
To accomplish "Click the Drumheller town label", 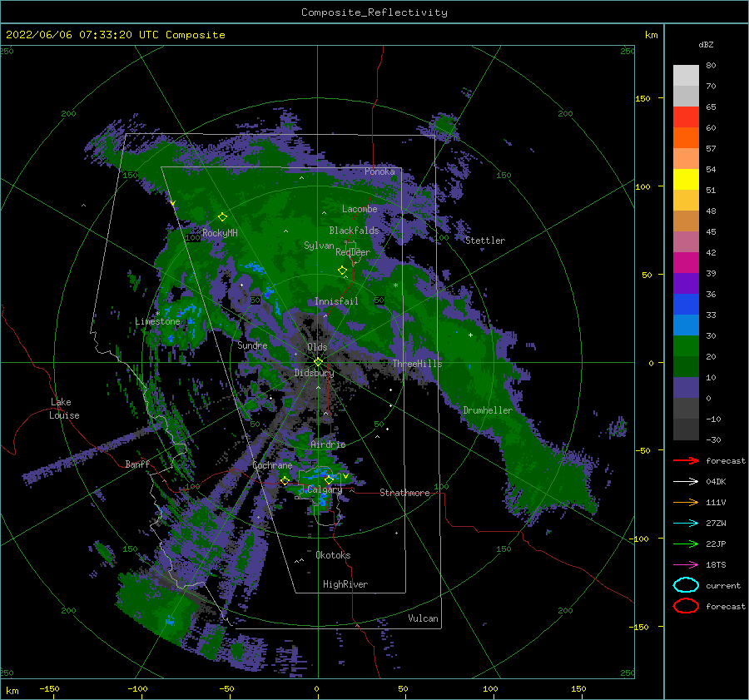I will (488, 410).
